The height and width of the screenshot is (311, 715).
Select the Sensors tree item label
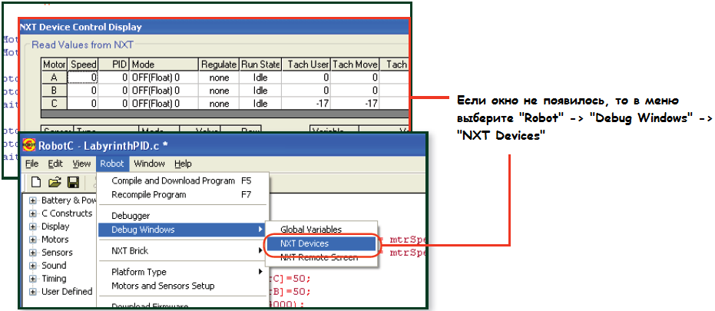coord(57,253)
